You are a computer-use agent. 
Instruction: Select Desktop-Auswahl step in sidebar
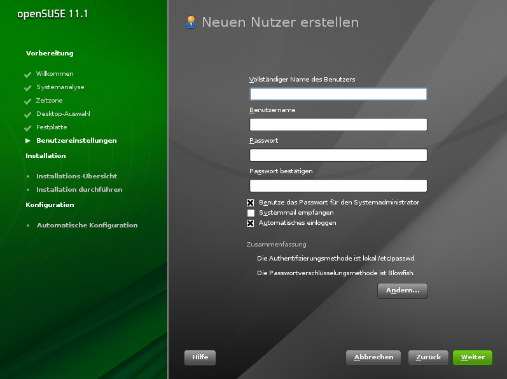pos(63,114)
